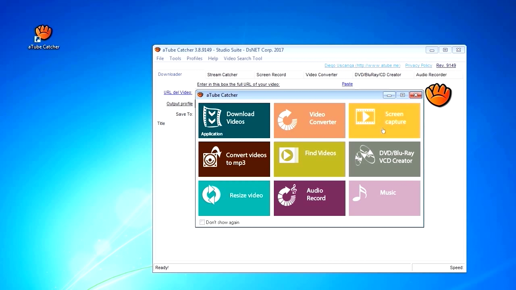
Task: Expand the Profiles menu
Action: click(194, 58)
